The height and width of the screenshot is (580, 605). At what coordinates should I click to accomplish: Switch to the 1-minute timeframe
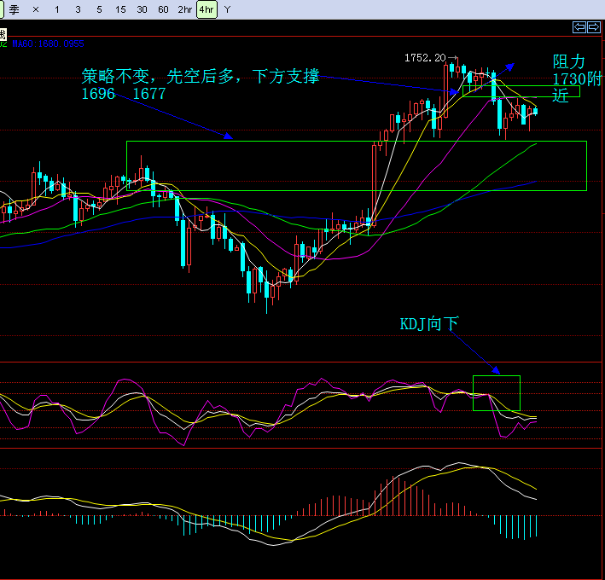[57, 9]
